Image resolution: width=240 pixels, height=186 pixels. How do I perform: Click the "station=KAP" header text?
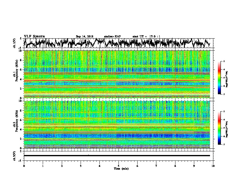tap(112, 36)
